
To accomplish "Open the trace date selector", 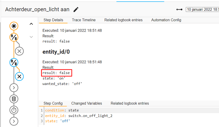I will [202, 10].
